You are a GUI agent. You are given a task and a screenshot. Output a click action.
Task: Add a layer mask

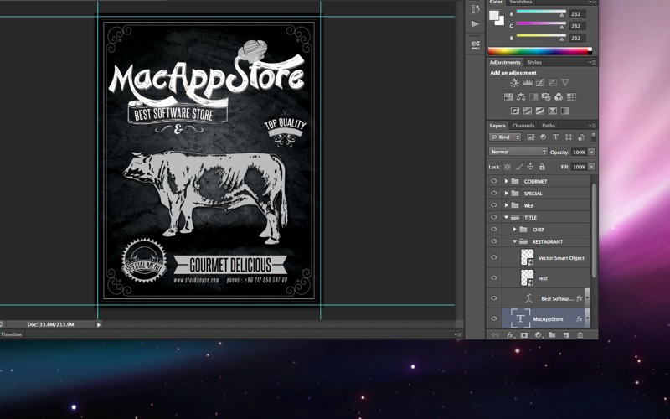(524, 334)
